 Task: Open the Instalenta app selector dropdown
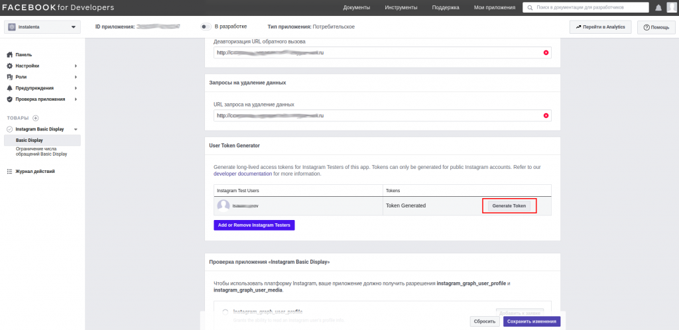(x=42, y=27)
